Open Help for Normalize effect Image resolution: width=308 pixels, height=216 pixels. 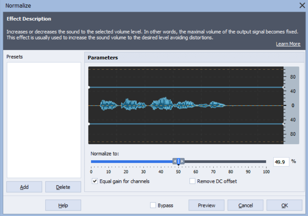click(x=63, y=205)
